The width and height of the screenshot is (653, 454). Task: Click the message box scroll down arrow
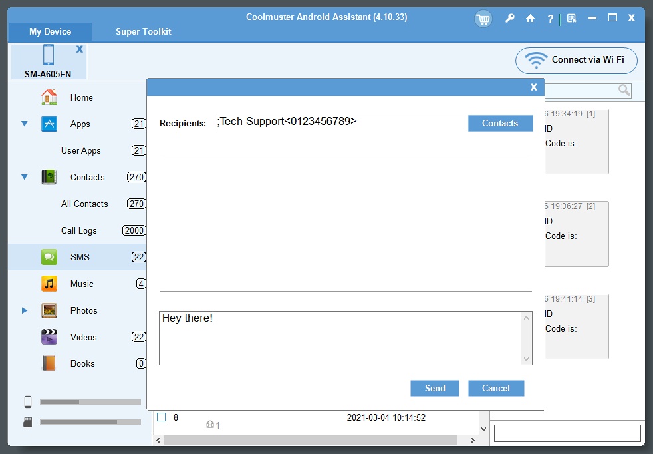pos(527,359)
